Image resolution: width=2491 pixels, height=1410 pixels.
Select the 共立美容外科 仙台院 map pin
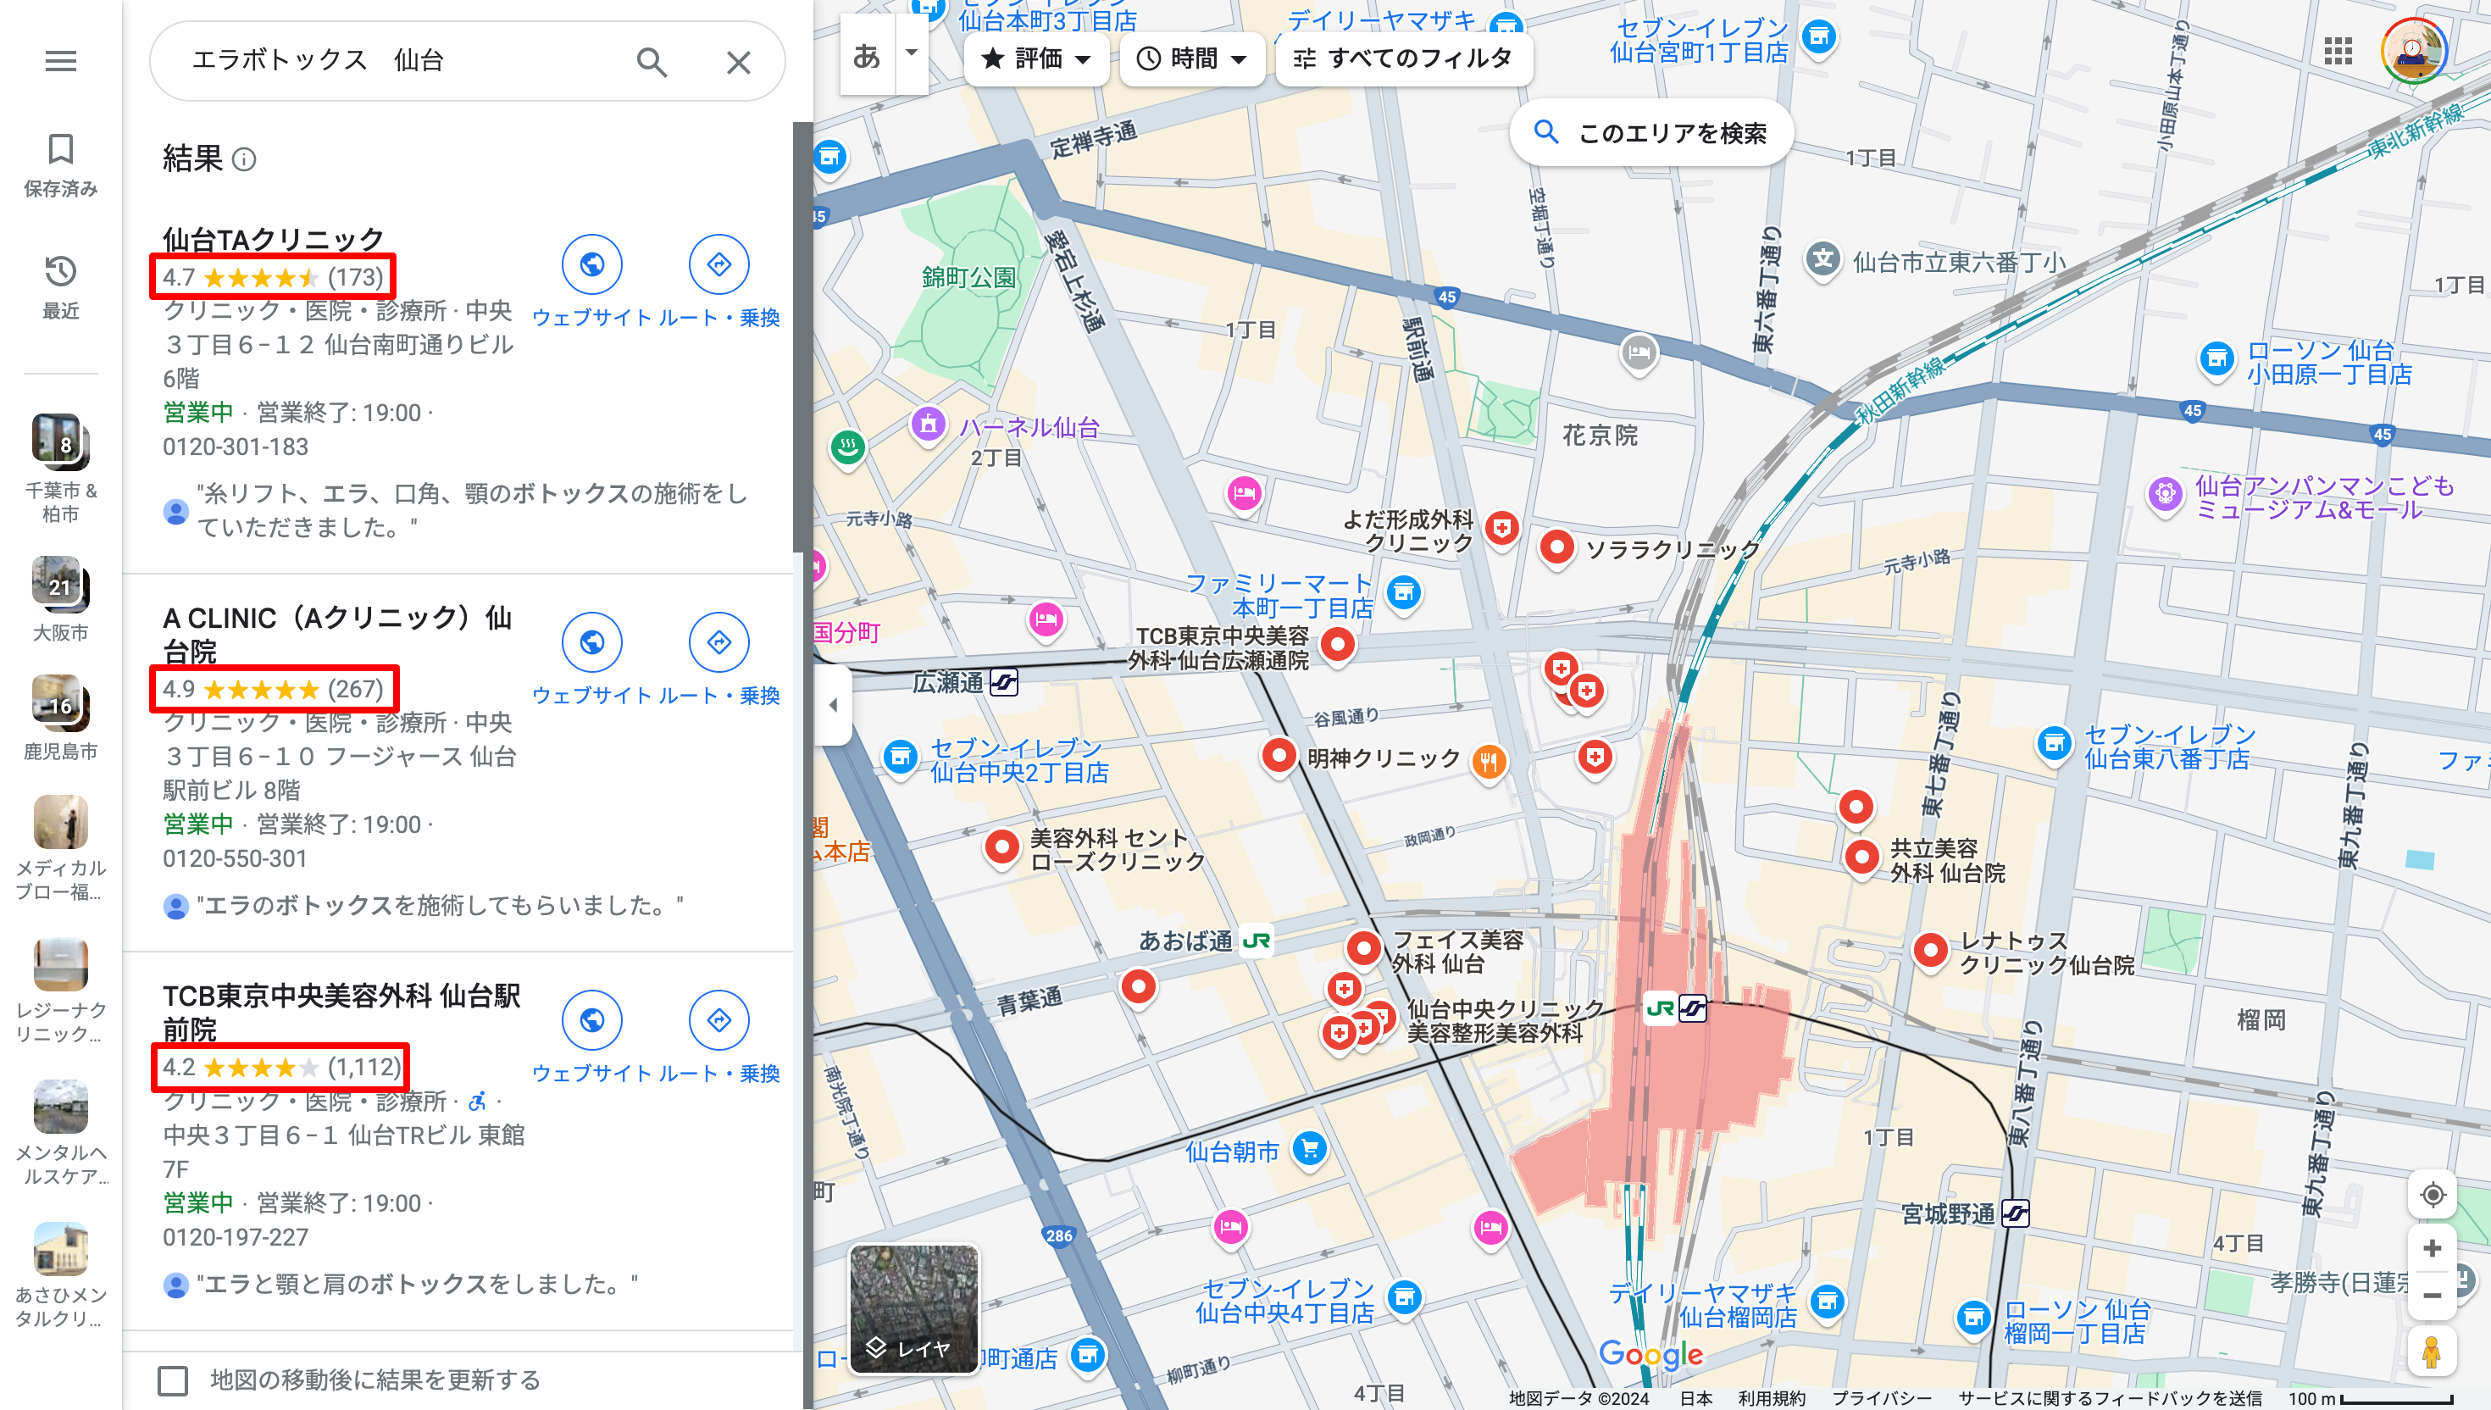(1861, 858)
